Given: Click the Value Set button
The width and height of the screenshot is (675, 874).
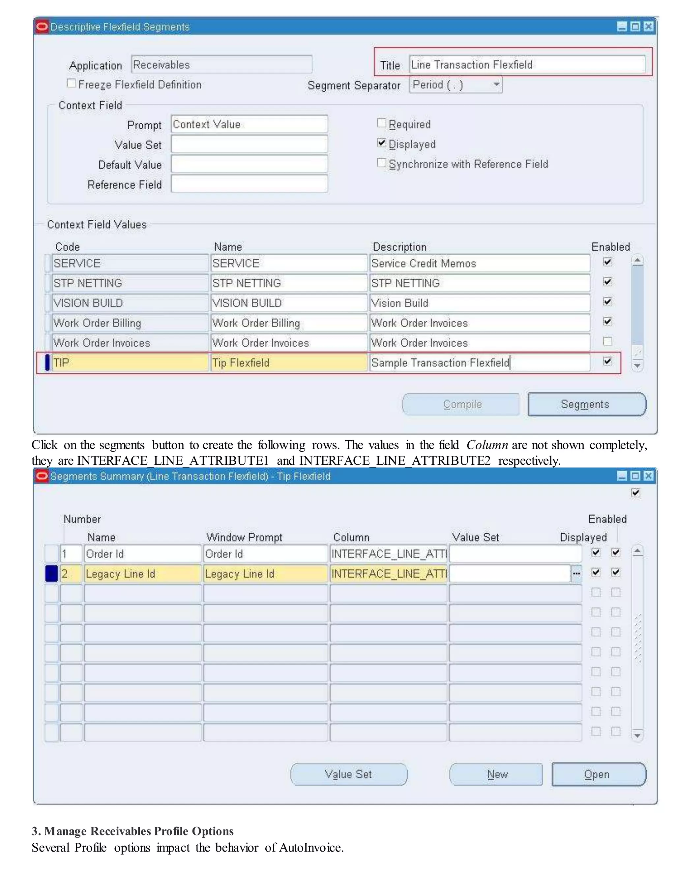Looking at the screenshot, I should tap(349, 774).
